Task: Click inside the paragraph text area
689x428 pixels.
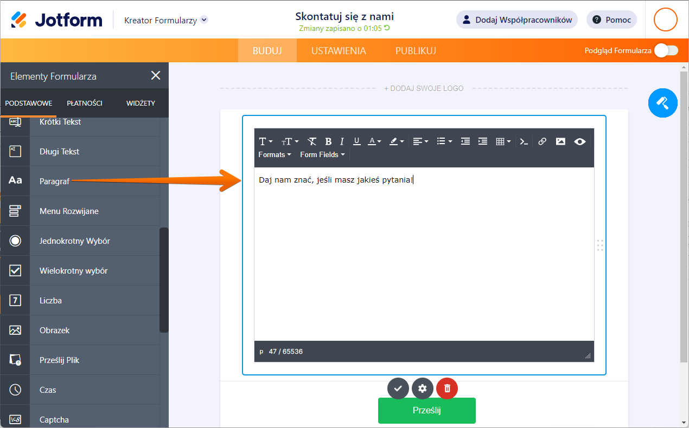Action: coord(424,254)
